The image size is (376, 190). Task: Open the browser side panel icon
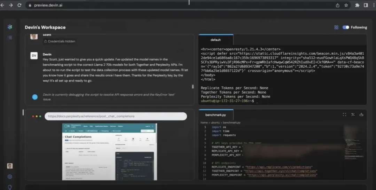366,5
